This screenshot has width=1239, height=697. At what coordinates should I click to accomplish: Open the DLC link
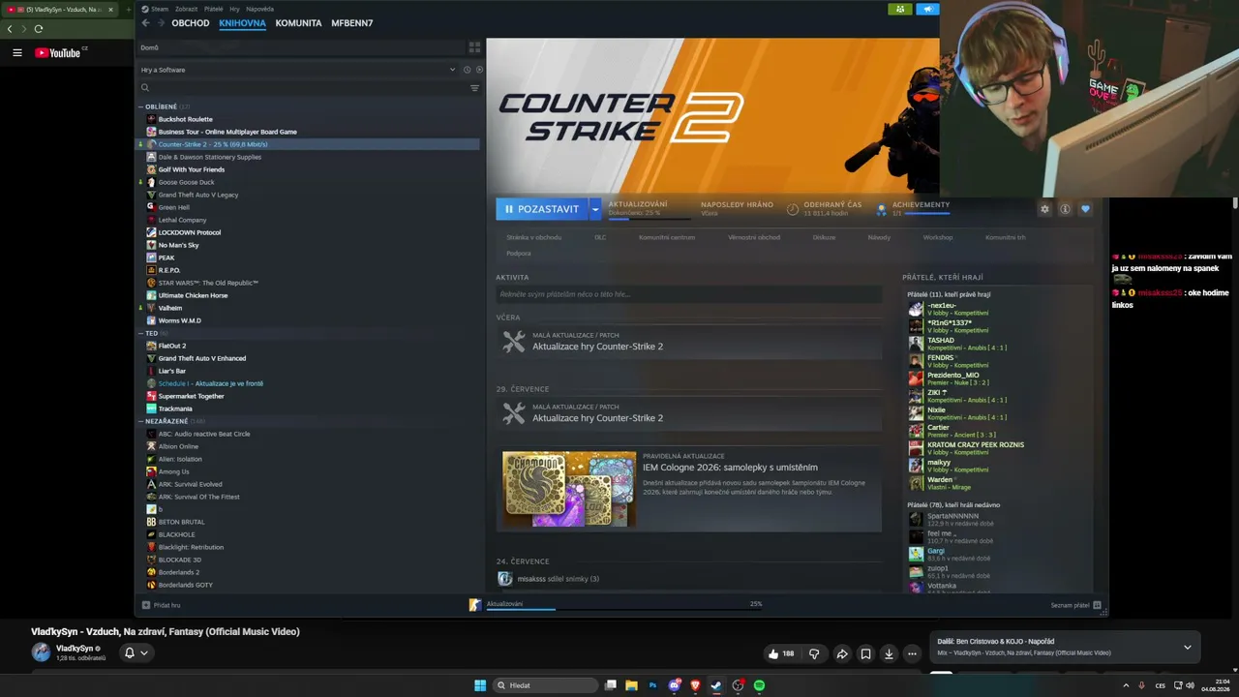pyautogui.click(x=600, y=237)
